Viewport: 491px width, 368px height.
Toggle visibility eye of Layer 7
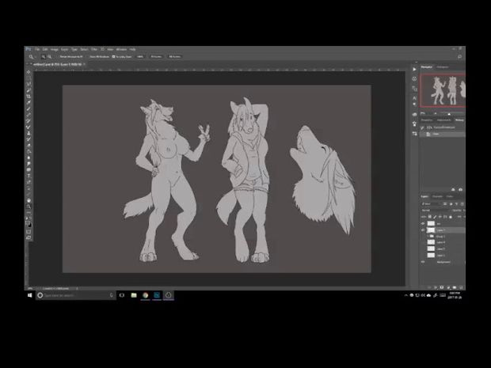coord(423,230)
